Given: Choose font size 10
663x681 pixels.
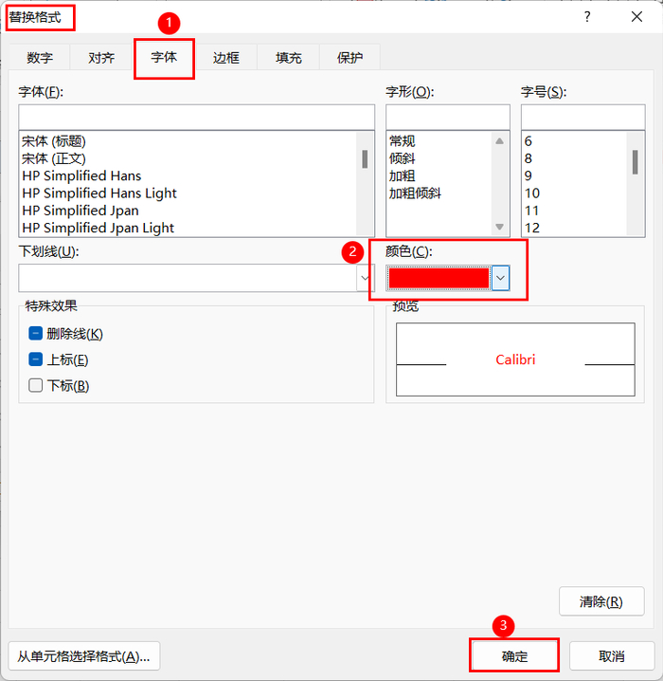Looking at the screenshot, I should [x=532, y=193].
